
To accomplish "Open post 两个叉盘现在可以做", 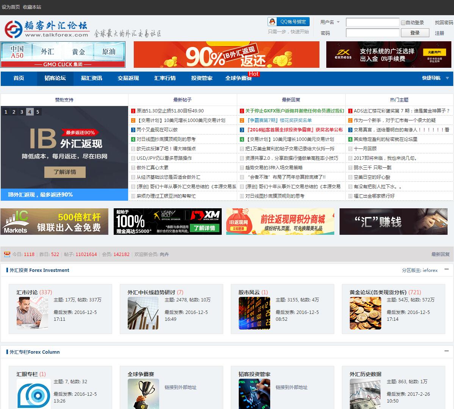I will [157, 130].
